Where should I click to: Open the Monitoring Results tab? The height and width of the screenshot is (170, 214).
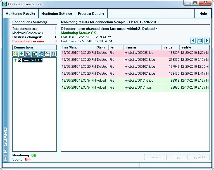point(20,14)
